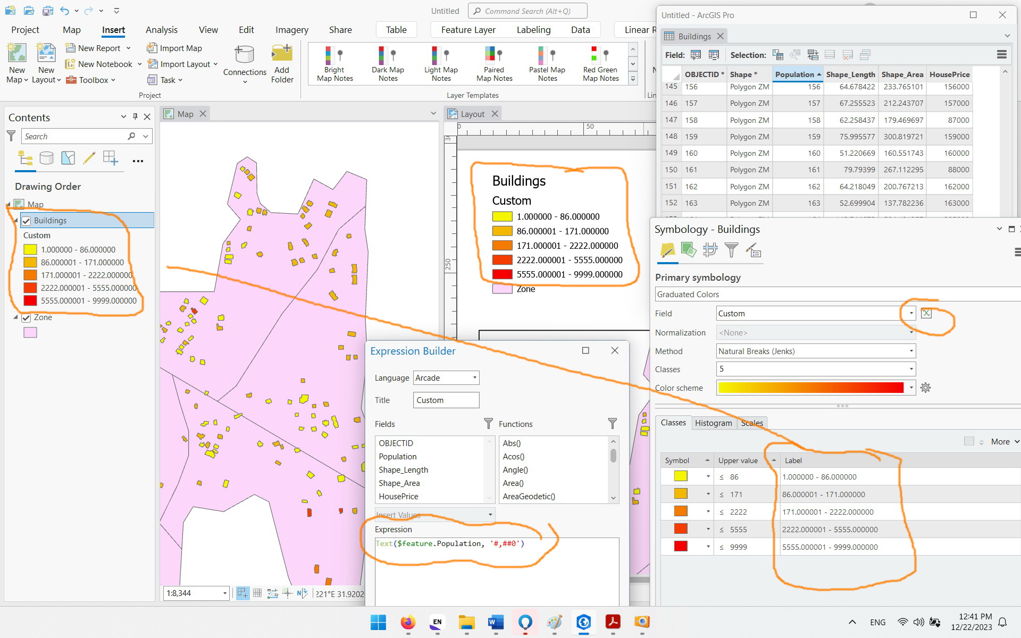Open the Symbol layer drawing icon in Symbology
The image size is (1021, 638).
click(710, 250)
